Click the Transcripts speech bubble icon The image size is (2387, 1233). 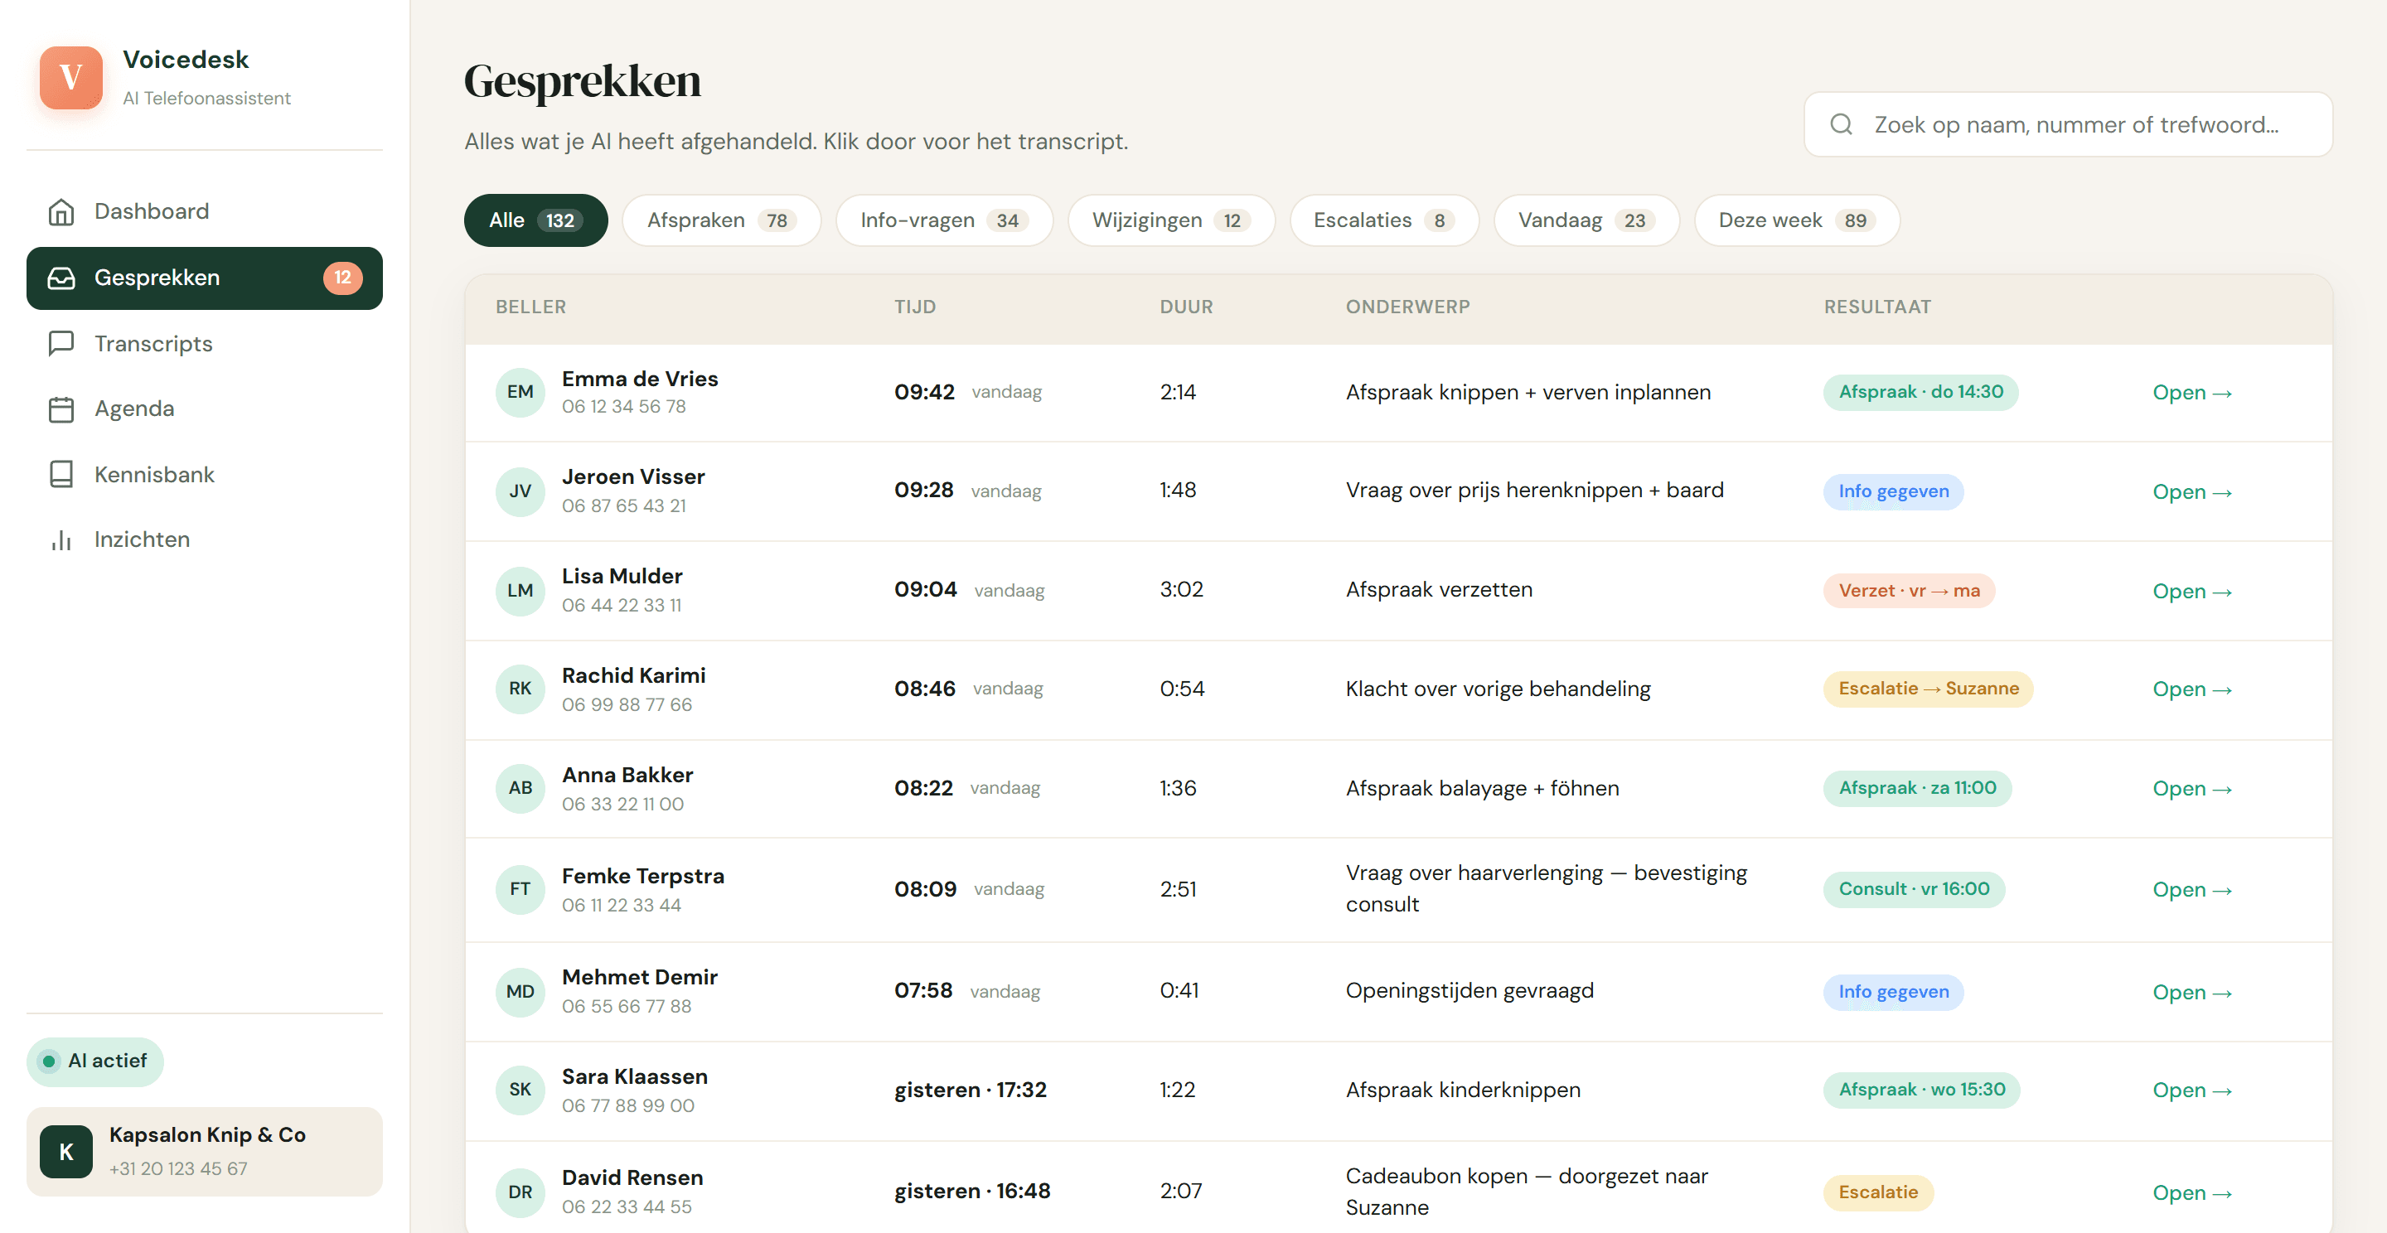(x=61, y=344)
